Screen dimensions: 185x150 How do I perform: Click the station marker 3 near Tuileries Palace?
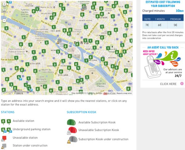(6, 28)
